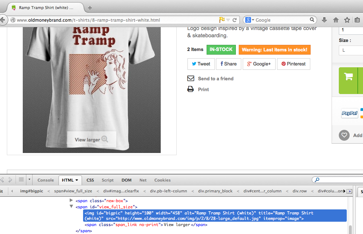
Task: Click the PayPal logo
Action: coord(350,113)
